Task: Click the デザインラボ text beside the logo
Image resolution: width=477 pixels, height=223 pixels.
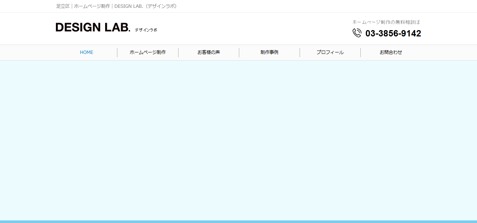Action: (146, 30)
